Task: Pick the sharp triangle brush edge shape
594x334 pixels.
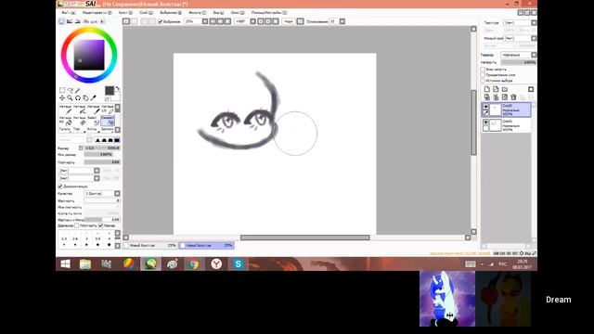Action: [x=97, y=140]
